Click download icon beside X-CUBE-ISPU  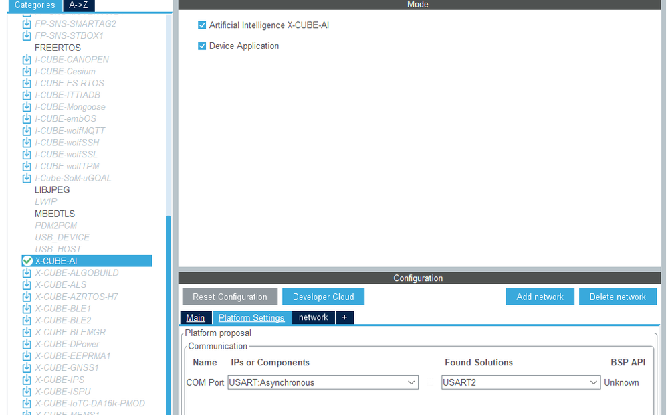click(27, 392)
